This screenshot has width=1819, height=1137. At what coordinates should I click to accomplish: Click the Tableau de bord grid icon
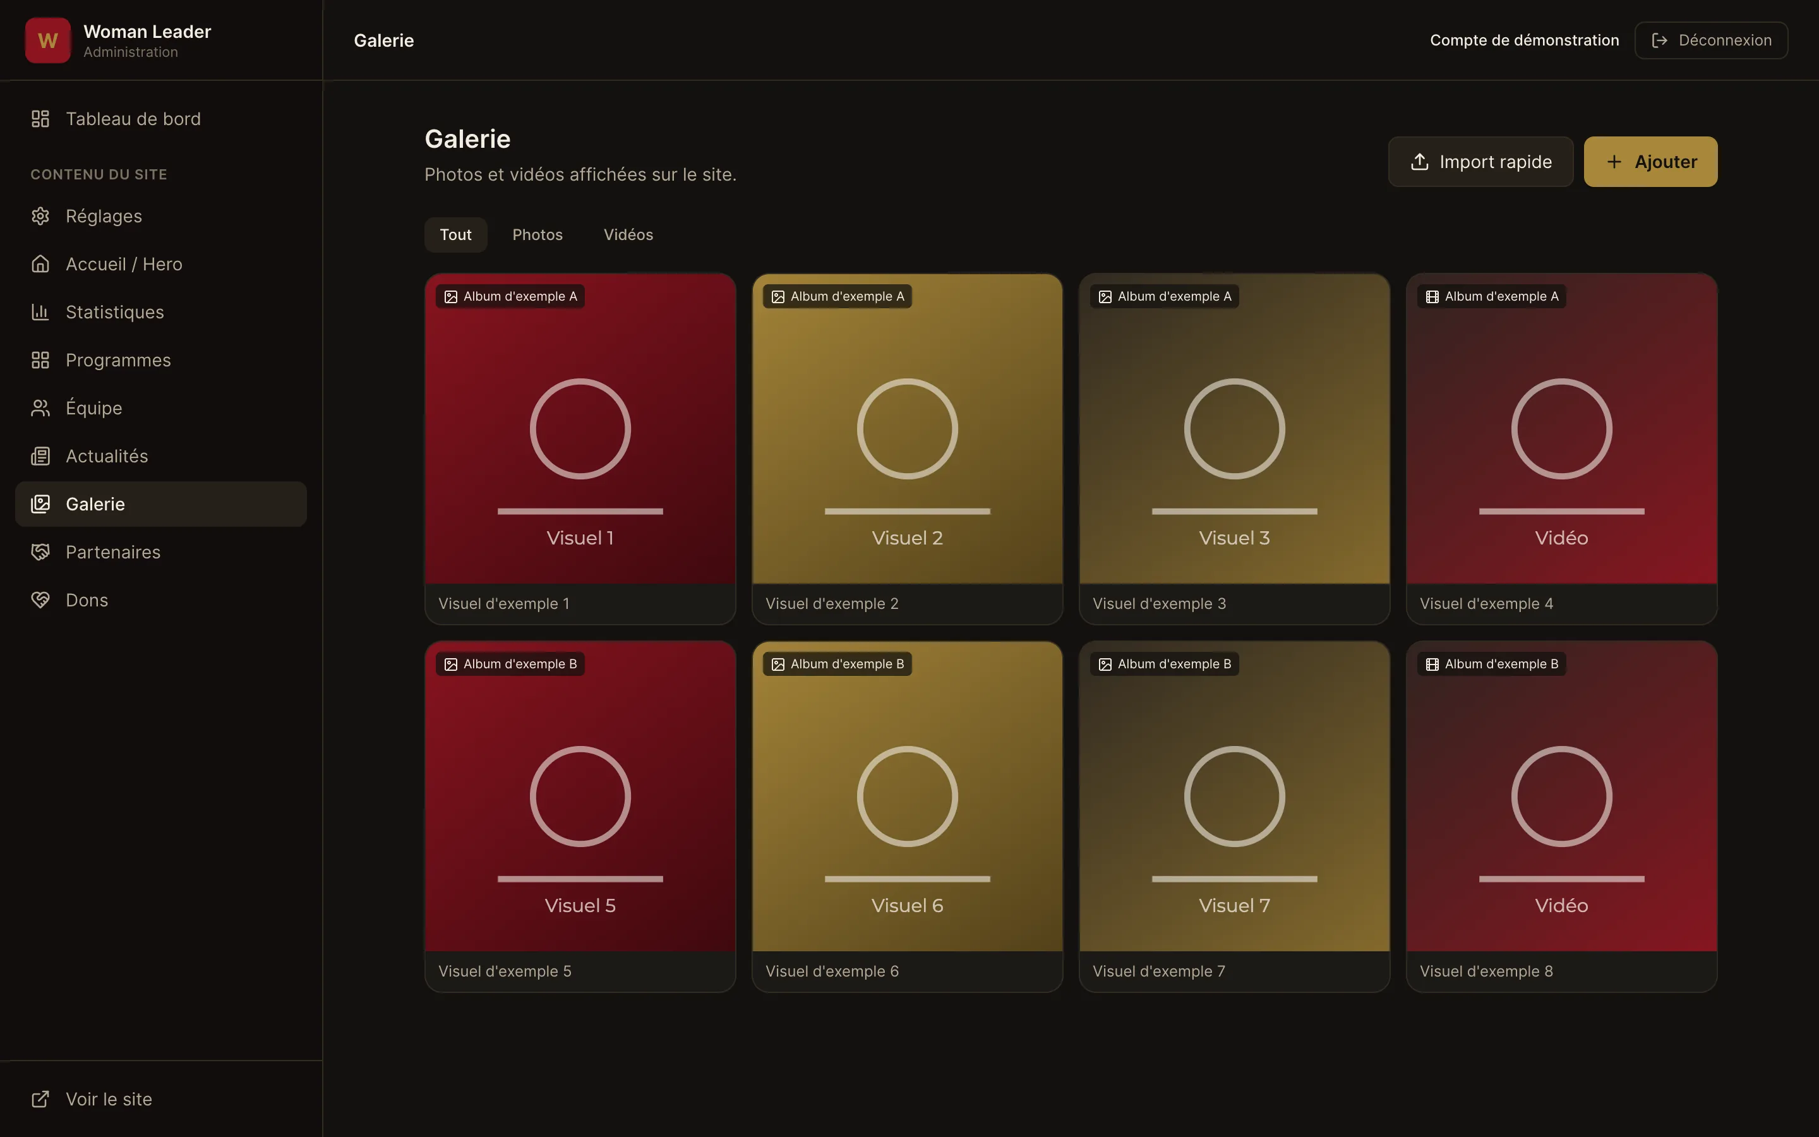tap(40, 119)
